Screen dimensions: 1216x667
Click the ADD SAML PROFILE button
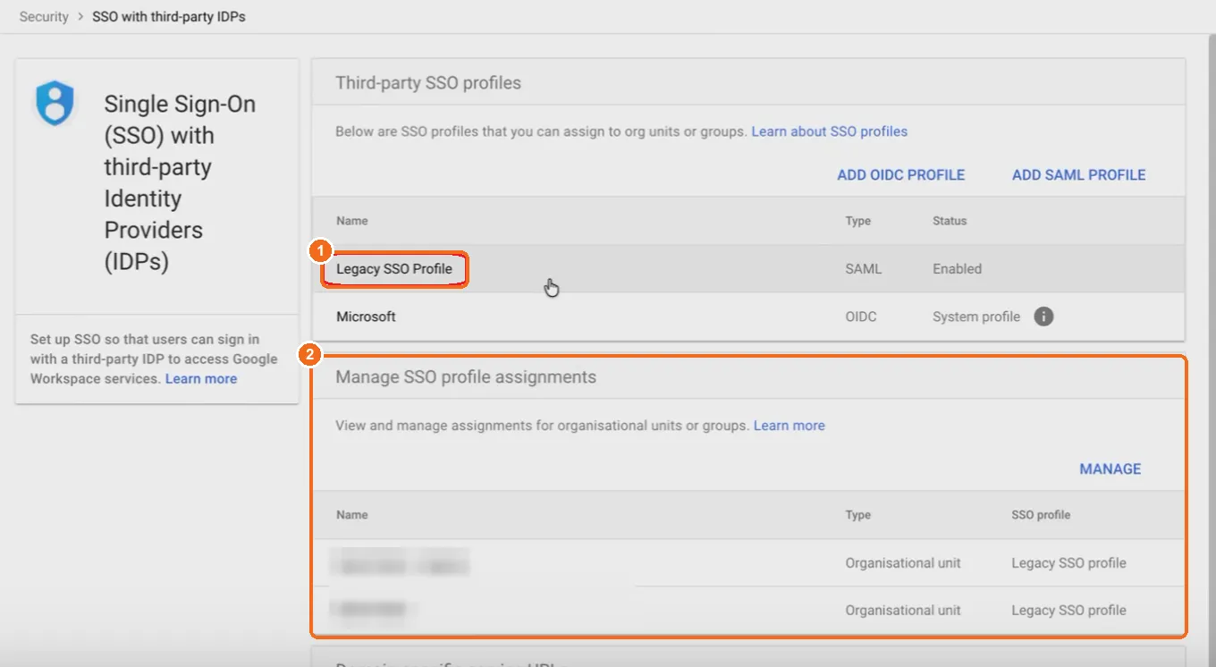1078,175
